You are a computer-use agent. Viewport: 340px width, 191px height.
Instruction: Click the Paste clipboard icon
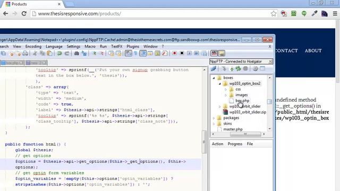click(x=49, y=53)
